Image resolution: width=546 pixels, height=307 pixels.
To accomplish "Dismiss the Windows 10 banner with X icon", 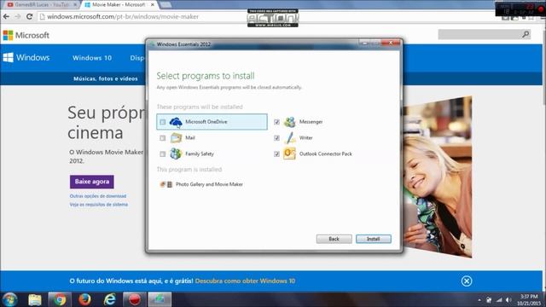I will tap(467, 281).
